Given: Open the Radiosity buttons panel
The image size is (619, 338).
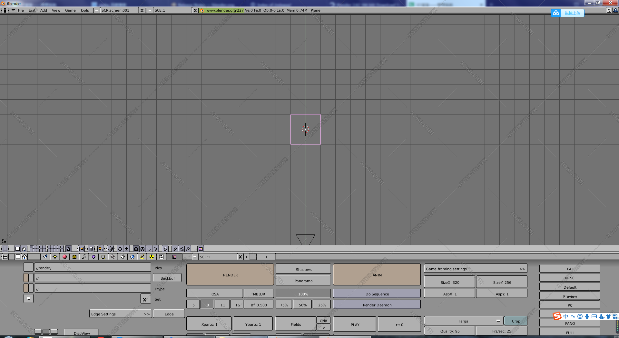Looking at the screenshot, I should click(x=152, y=257).
